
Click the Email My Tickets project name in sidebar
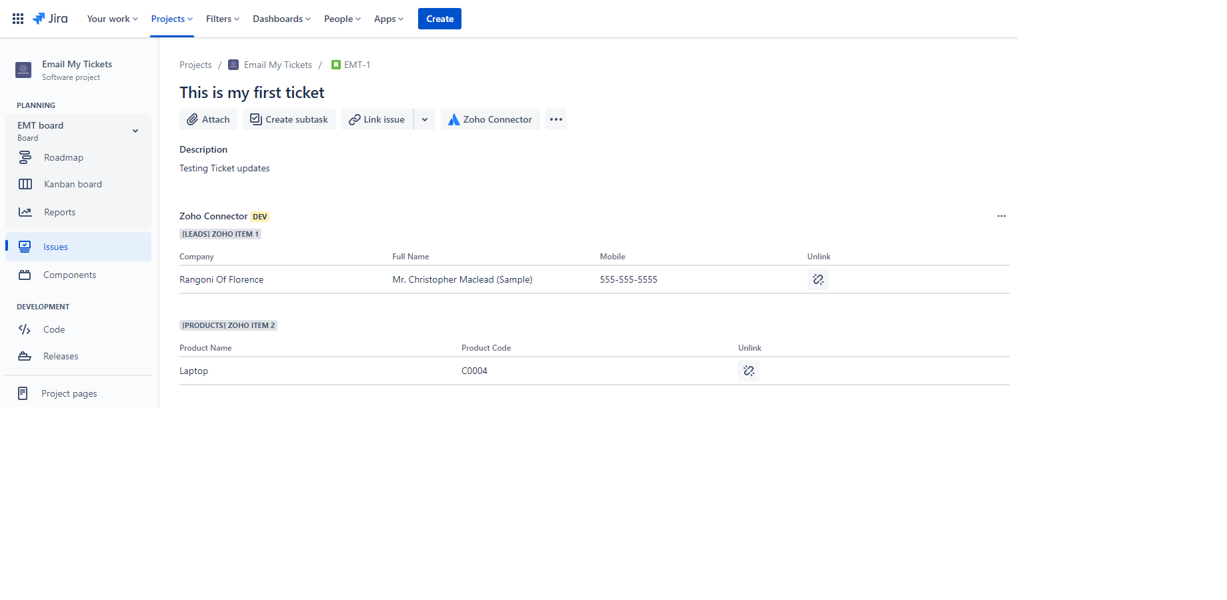click(77, 64)
